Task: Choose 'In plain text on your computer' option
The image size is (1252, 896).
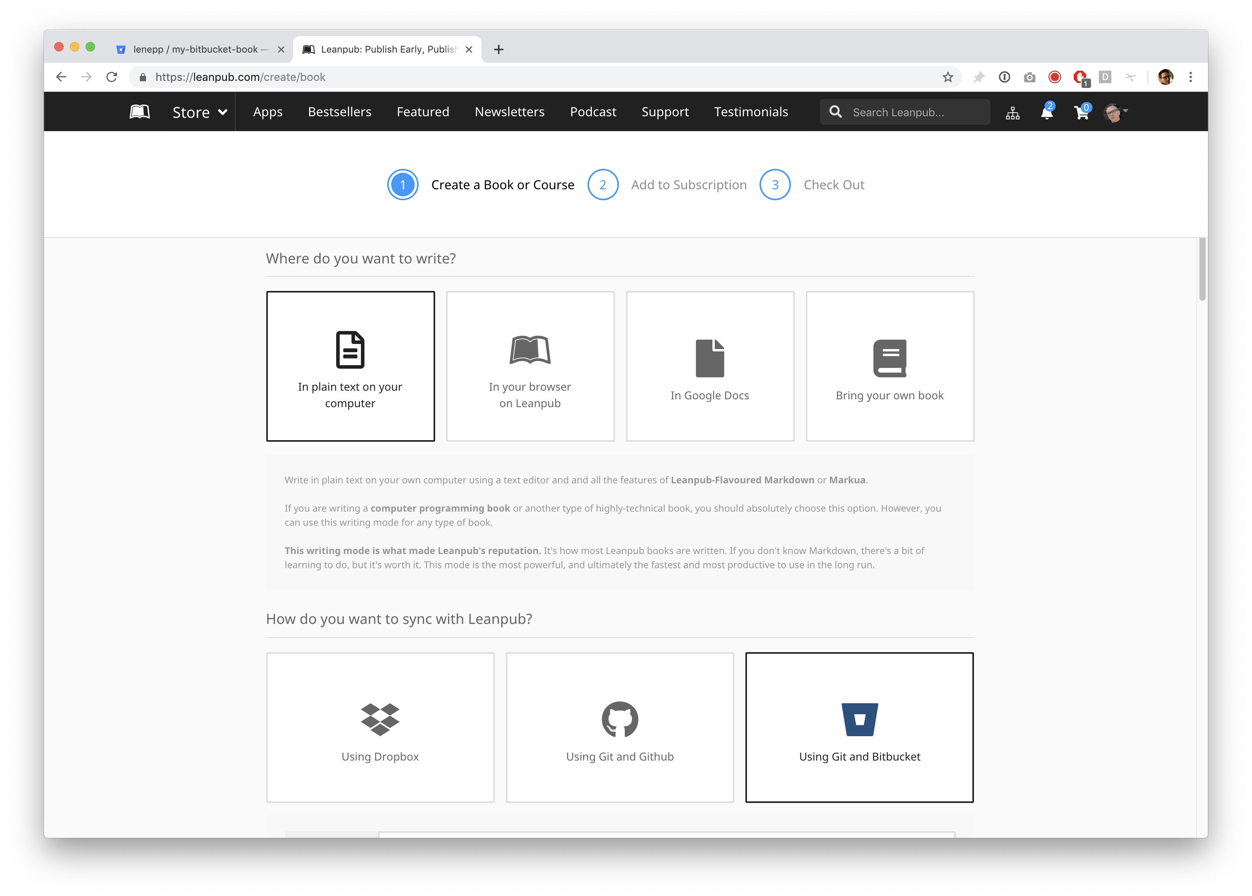Action: pos(350,366)
